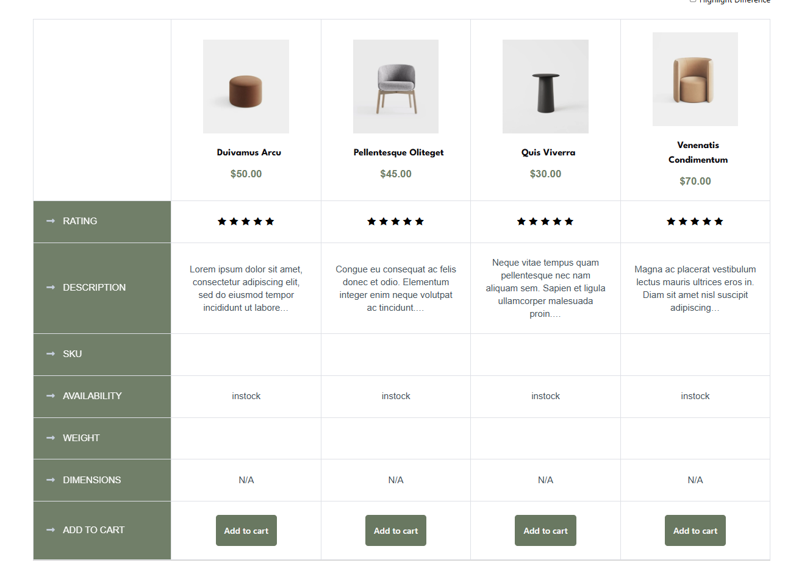This screenshot has width=810, height=574.
Task: Click the arrow icon beside RATING
Action: coord(51,221)
